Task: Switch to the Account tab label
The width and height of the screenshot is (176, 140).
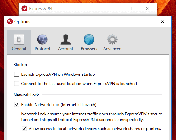Action: [66, 49]
